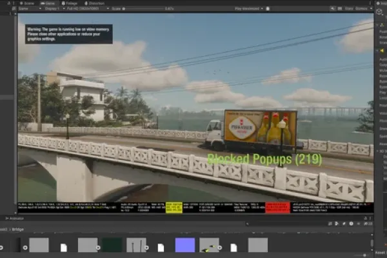Click the project panel search field
Image resolution: width=387 pixels, height=258 pixels.
tap(286, 224)
